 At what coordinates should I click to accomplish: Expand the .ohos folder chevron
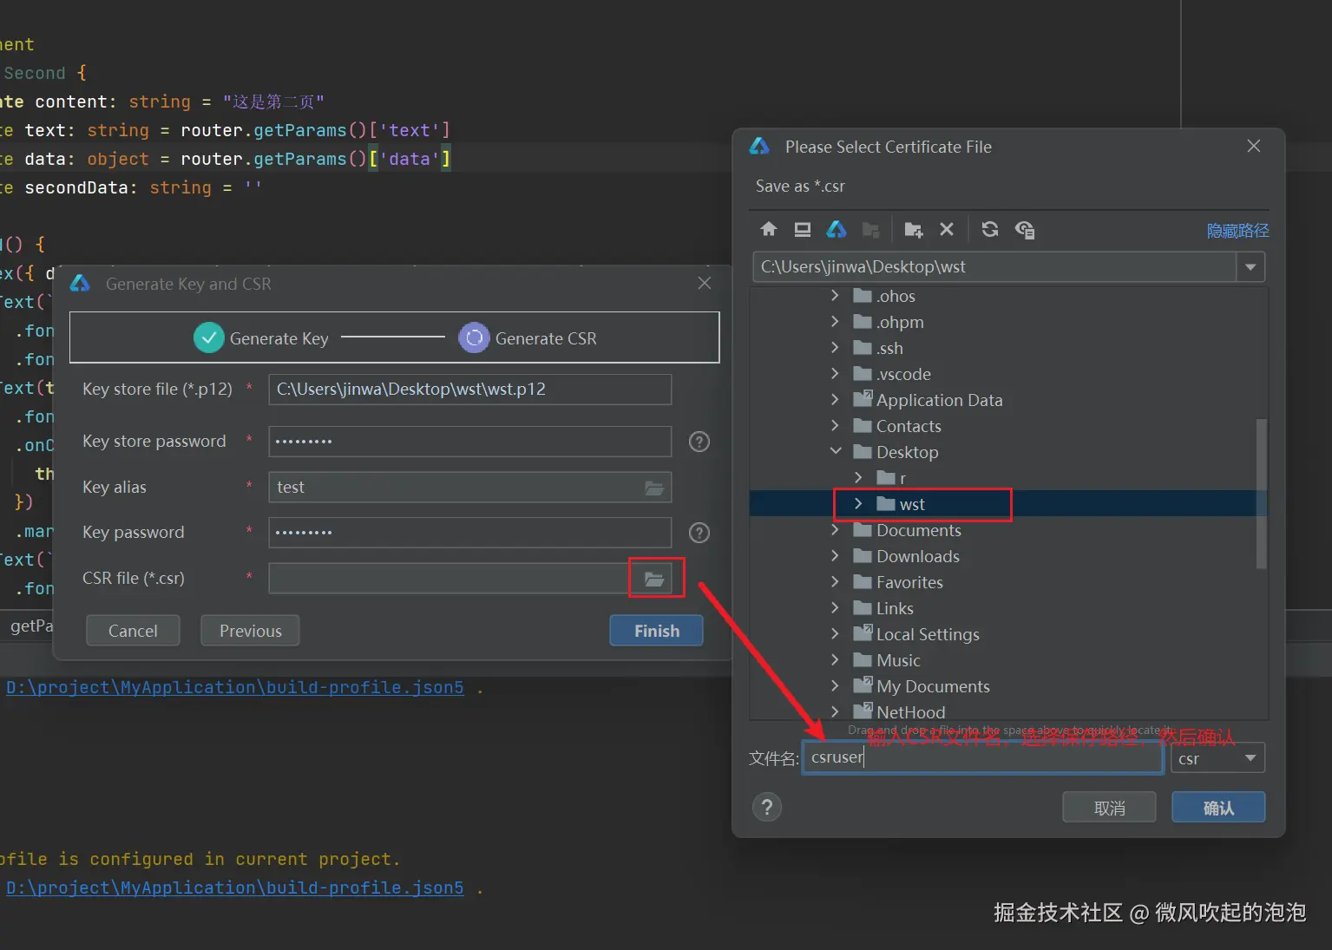click(x=835, y=296)
